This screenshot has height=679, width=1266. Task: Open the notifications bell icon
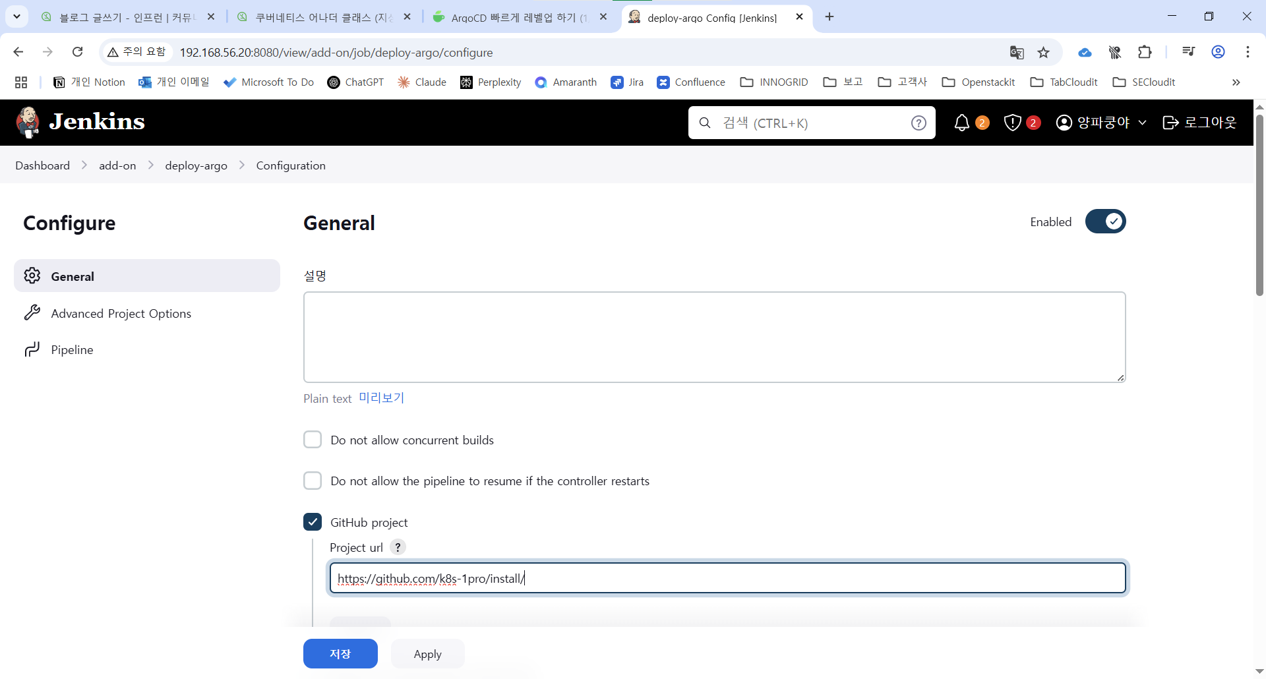pos(962,123)
